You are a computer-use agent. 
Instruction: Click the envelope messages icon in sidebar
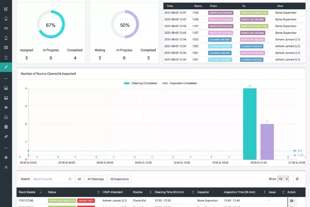click(6, 28)
